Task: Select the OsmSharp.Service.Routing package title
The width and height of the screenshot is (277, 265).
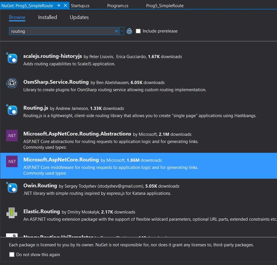Action: (x=56, y=82)
